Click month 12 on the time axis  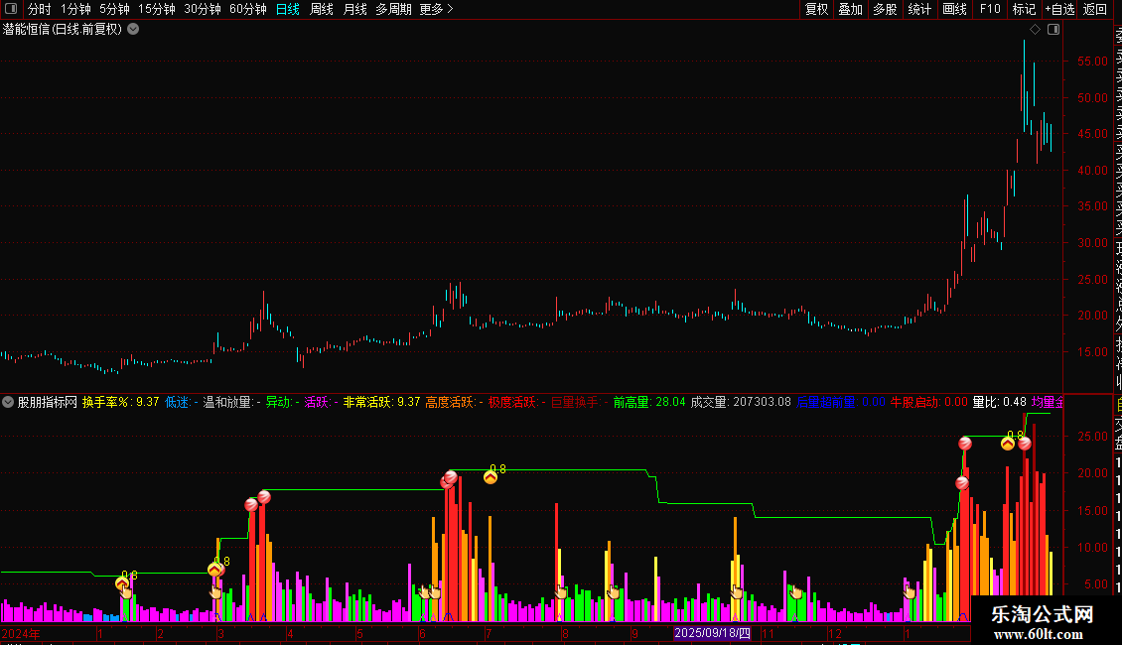point(834,634)
